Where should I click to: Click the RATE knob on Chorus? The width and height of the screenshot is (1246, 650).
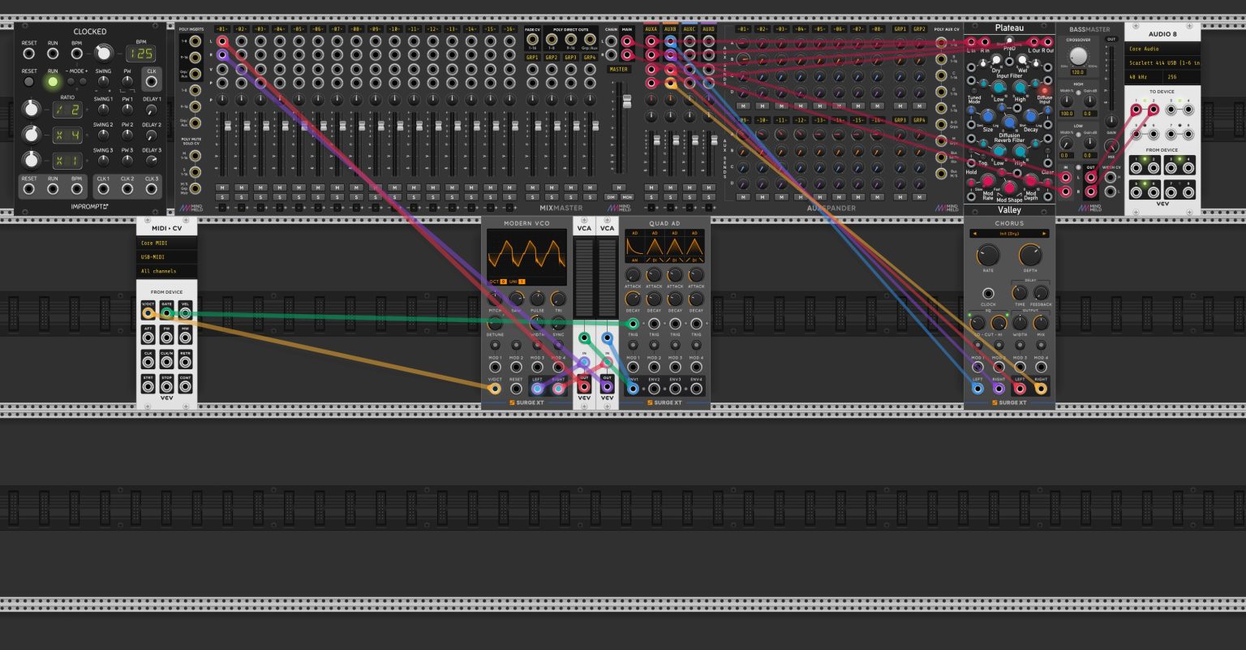click(x=988, y=256)
